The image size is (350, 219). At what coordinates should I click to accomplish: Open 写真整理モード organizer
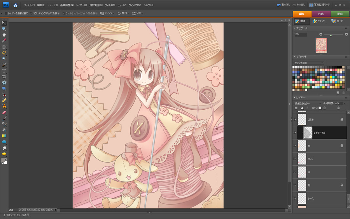pyautogui.click(x=319, y=5)
